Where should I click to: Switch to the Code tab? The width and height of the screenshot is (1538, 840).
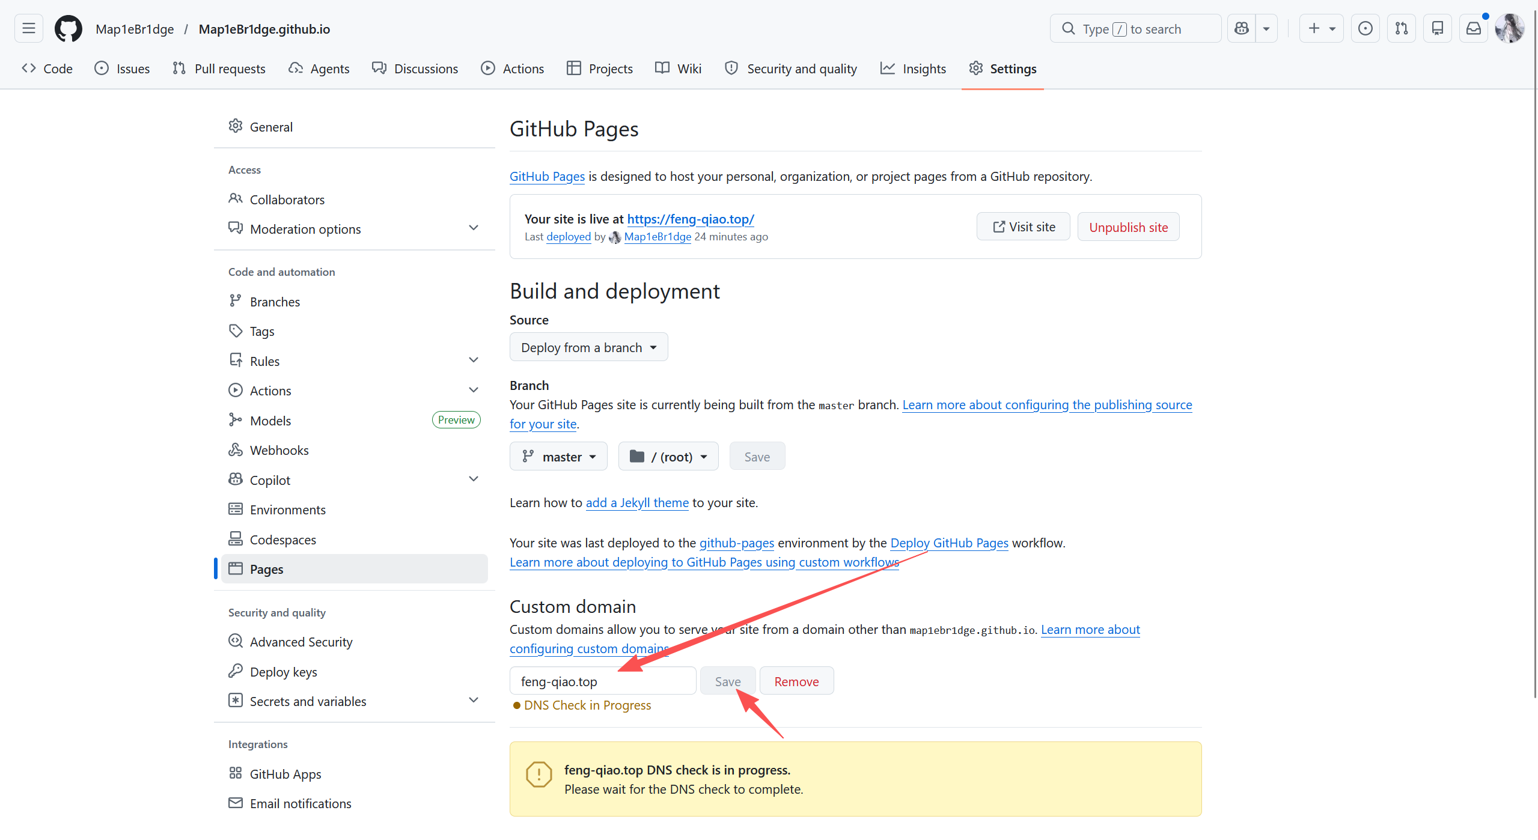point(47,68)
